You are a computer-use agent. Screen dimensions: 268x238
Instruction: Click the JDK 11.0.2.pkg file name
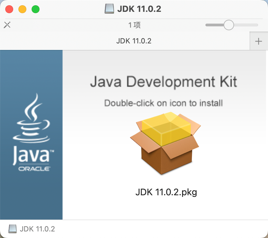[166, 192]
